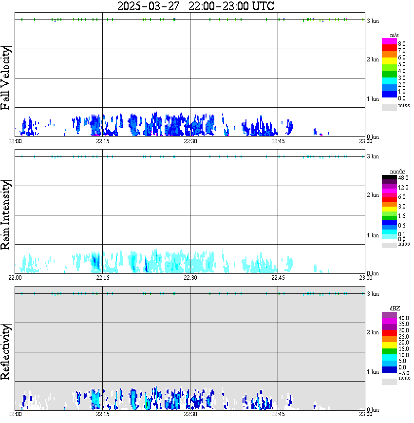Click the chart title date 2025-03-27
414x423 pixels.
pyautogui.click(x=149, y=6)
